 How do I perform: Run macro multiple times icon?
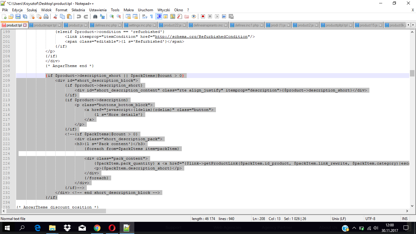point(224,16)
